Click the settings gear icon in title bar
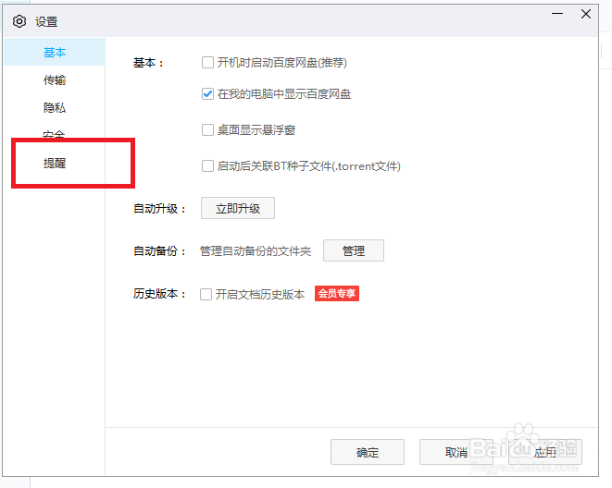The width and height of the screenshot is (612, 488). [x=19, y=21]
